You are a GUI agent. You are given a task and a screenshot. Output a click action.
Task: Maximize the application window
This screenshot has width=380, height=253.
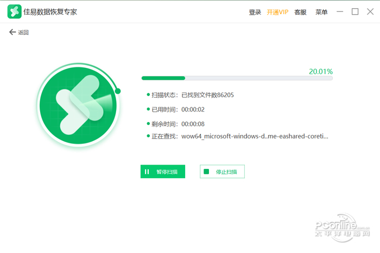(x=355, y=11)
